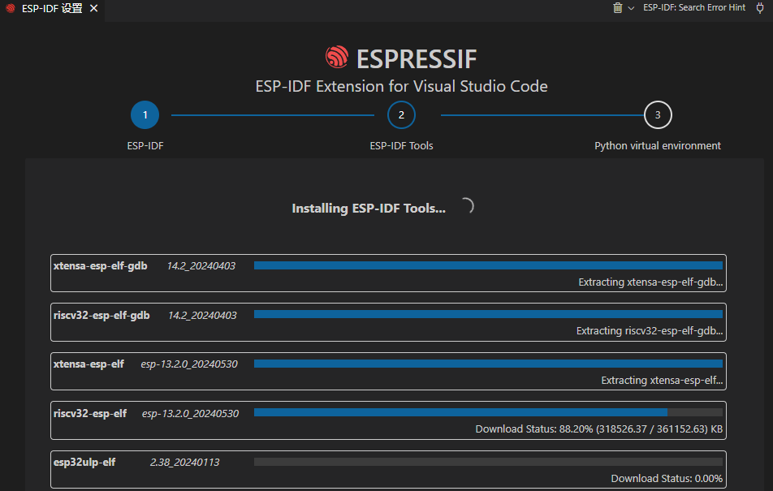Click Download Status: 0.00% text
773x491 pixels.
667,478
